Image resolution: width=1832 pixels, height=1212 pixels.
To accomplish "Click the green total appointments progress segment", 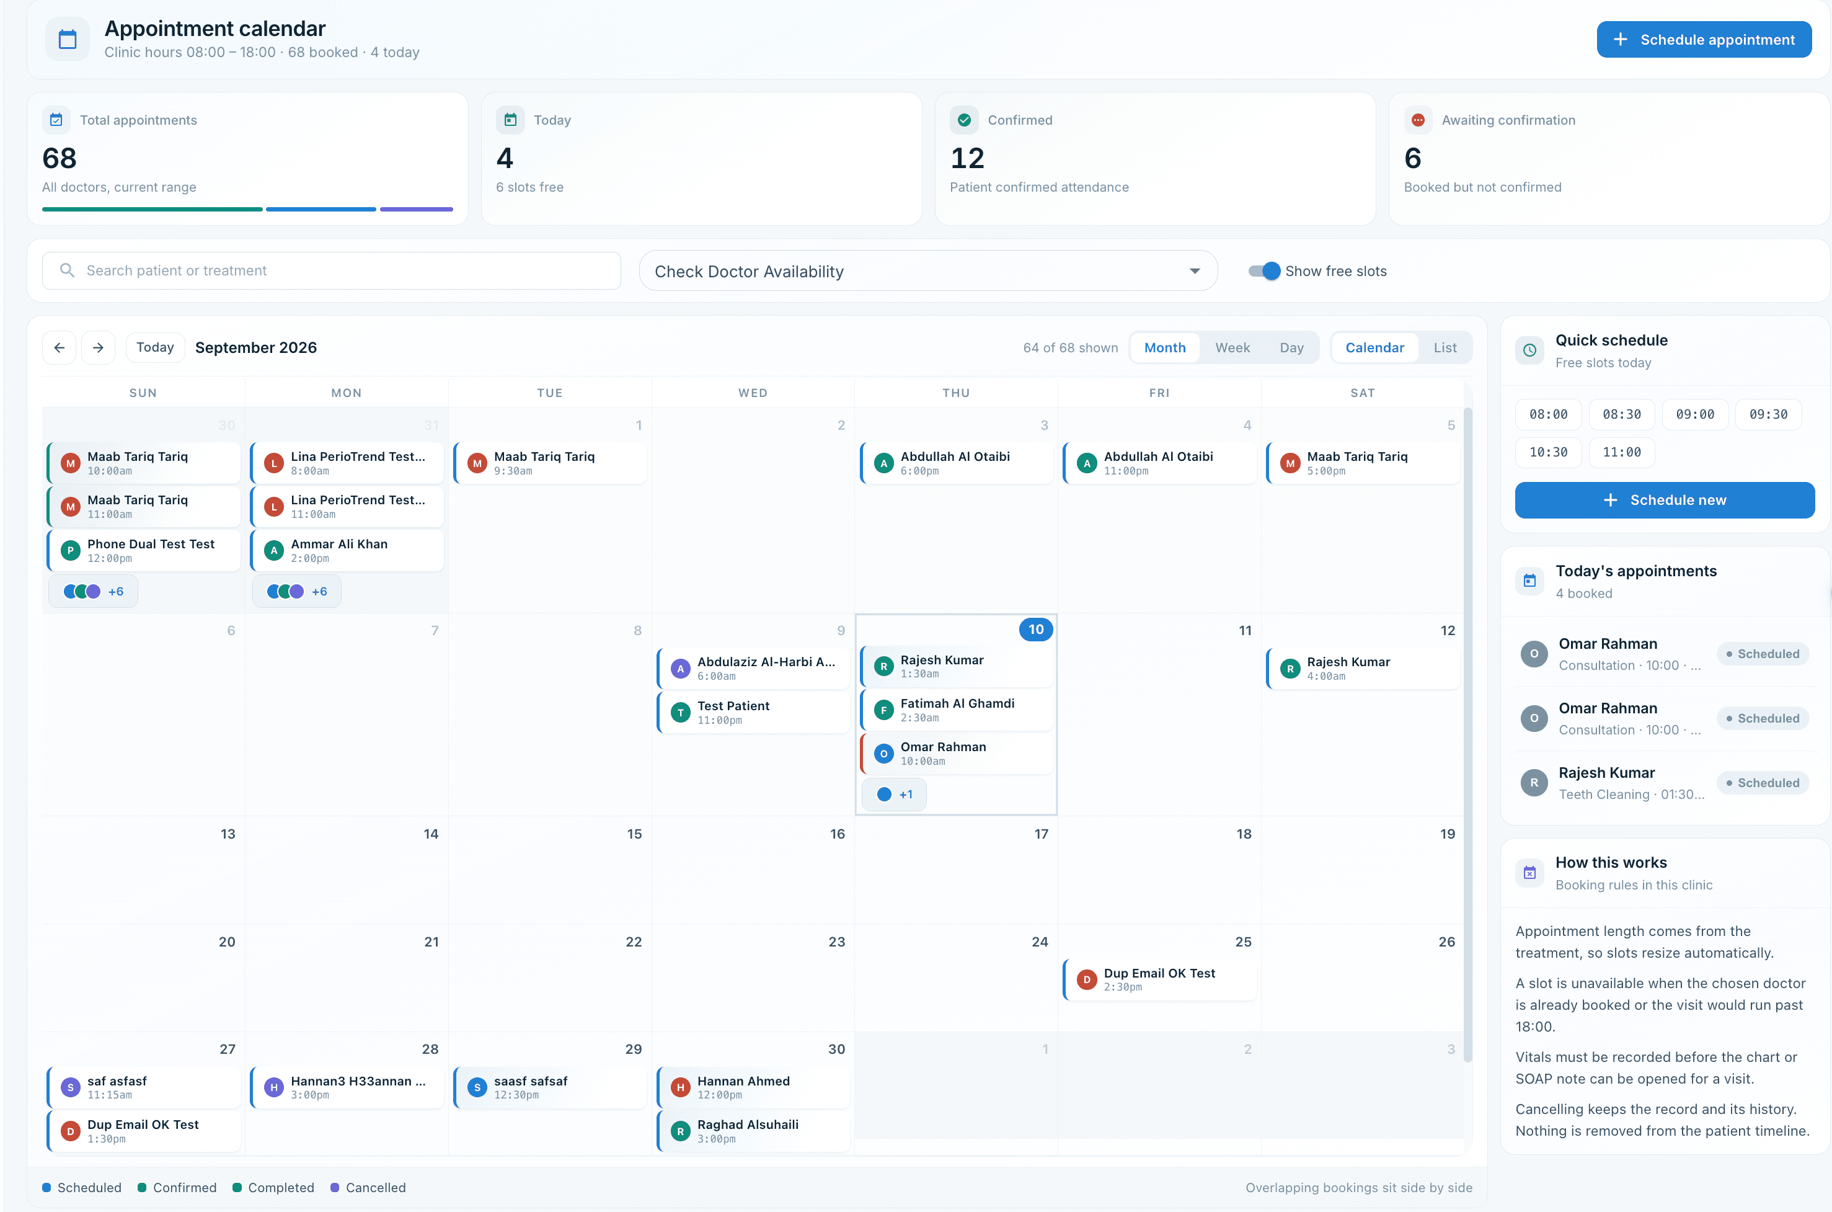I will click(x=152, y=208).
